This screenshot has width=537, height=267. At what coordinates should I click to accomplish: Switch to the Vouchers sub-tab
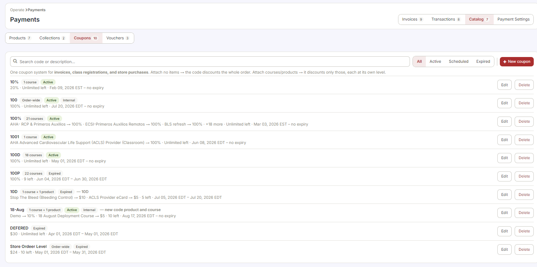(x=118, y=38)
